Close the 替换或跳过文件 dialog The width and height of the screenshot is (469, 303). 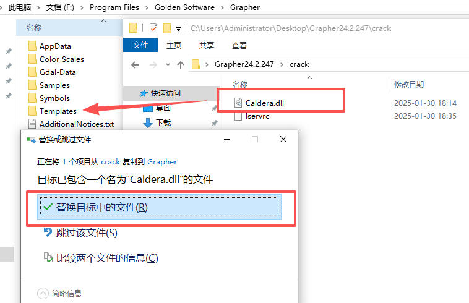click(283, 139)
